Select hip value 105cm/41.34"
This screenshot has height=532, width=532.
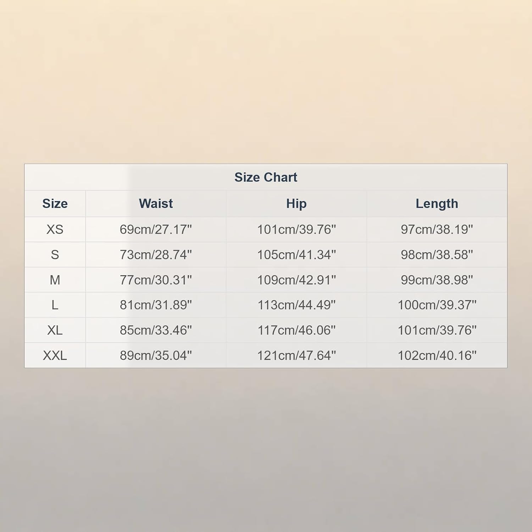point(297,255)
